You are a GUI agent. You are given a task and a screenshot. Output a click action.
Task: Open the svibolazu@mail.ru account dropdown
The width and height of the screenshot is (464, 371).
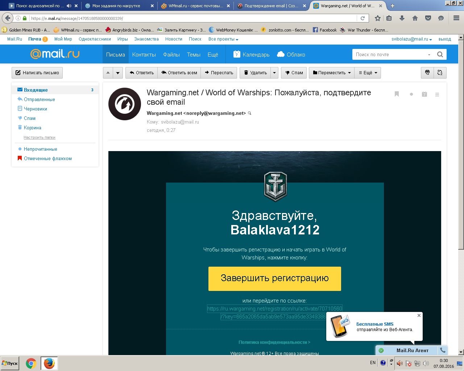coord(412,39)
